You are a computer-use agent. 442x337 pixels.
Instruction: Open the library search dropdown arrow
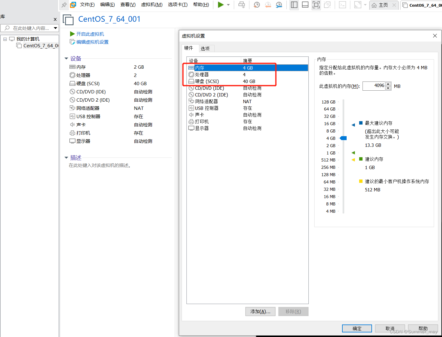56,28
